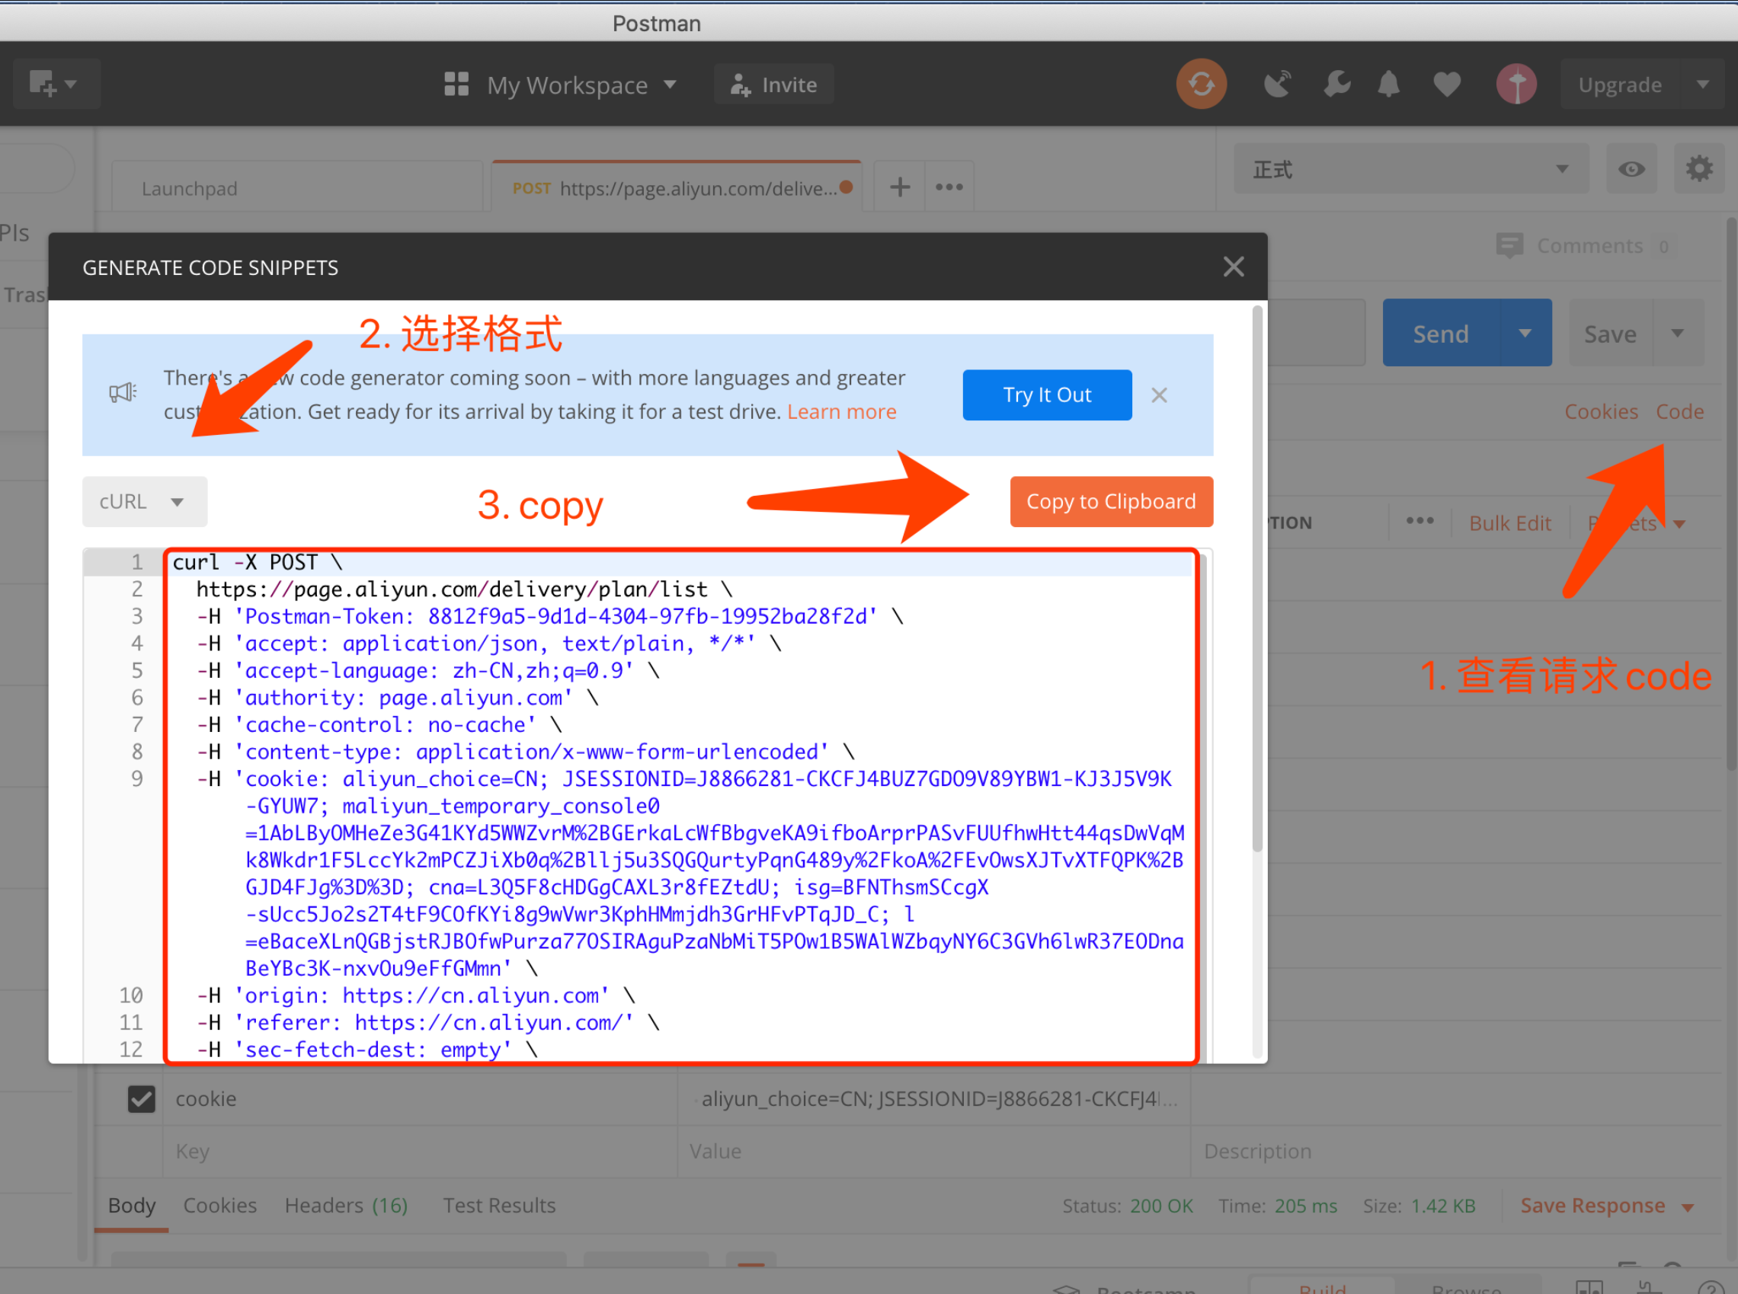Open the wrench settings icon

point(1336,84)
